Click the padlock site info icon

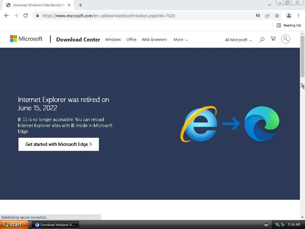pos(38,16)
